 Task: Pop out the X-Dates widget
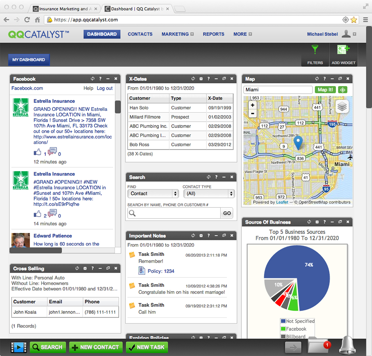point(224,78)
